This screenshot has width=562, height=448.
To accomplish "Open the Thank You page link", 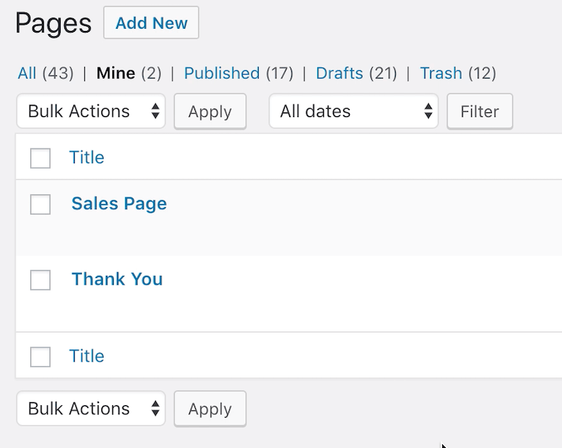I will 117,279.
